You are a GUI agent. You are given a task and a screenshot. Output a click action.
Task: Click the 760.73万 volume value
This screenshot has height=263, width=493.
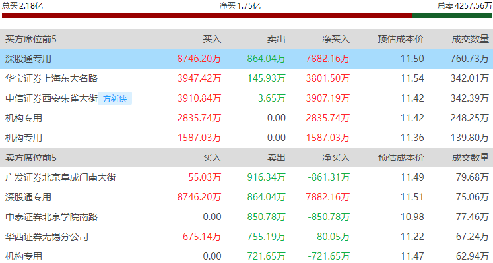470,59
